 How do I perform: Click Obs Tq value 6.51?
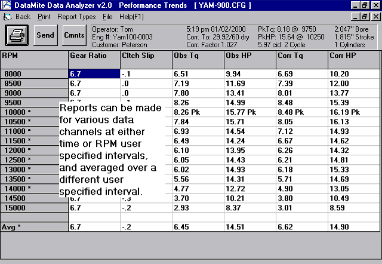(198, 74)
